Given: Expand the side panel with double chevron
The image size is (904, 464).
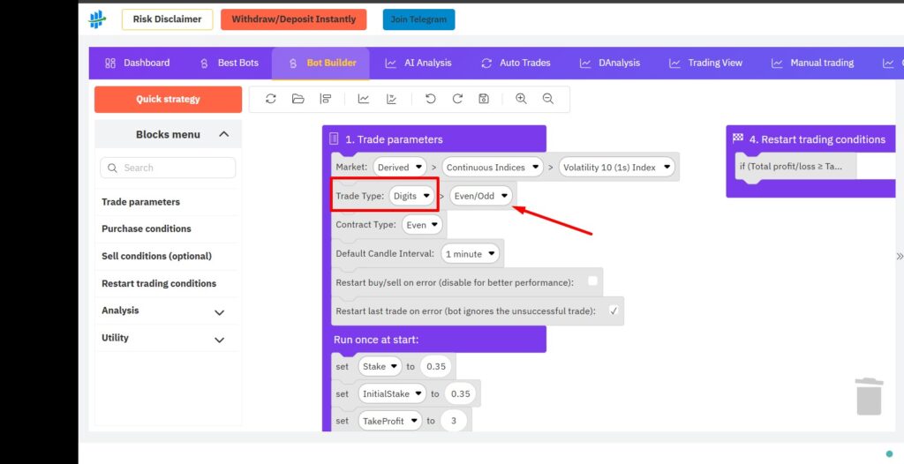Looking at the screenshot, I should tap(900, 256).
